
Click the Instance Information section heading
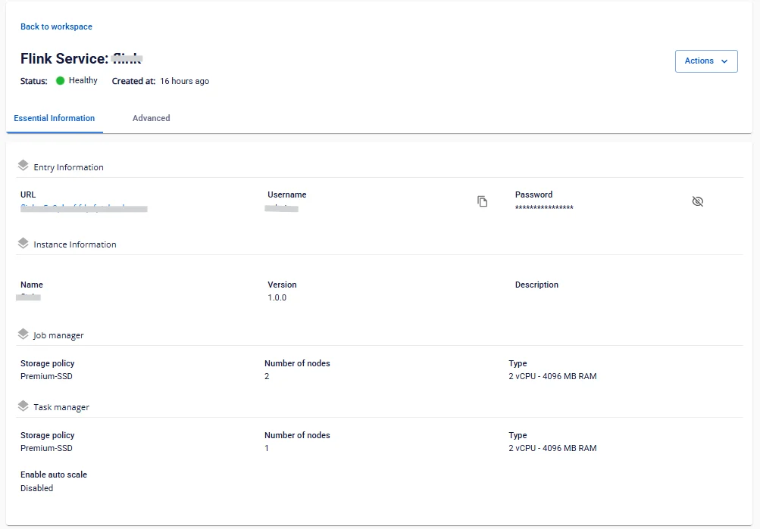click(75, 244)
